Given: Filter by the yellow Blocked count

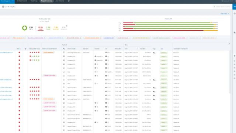Looking at the screenshot, I should point(56,28).
